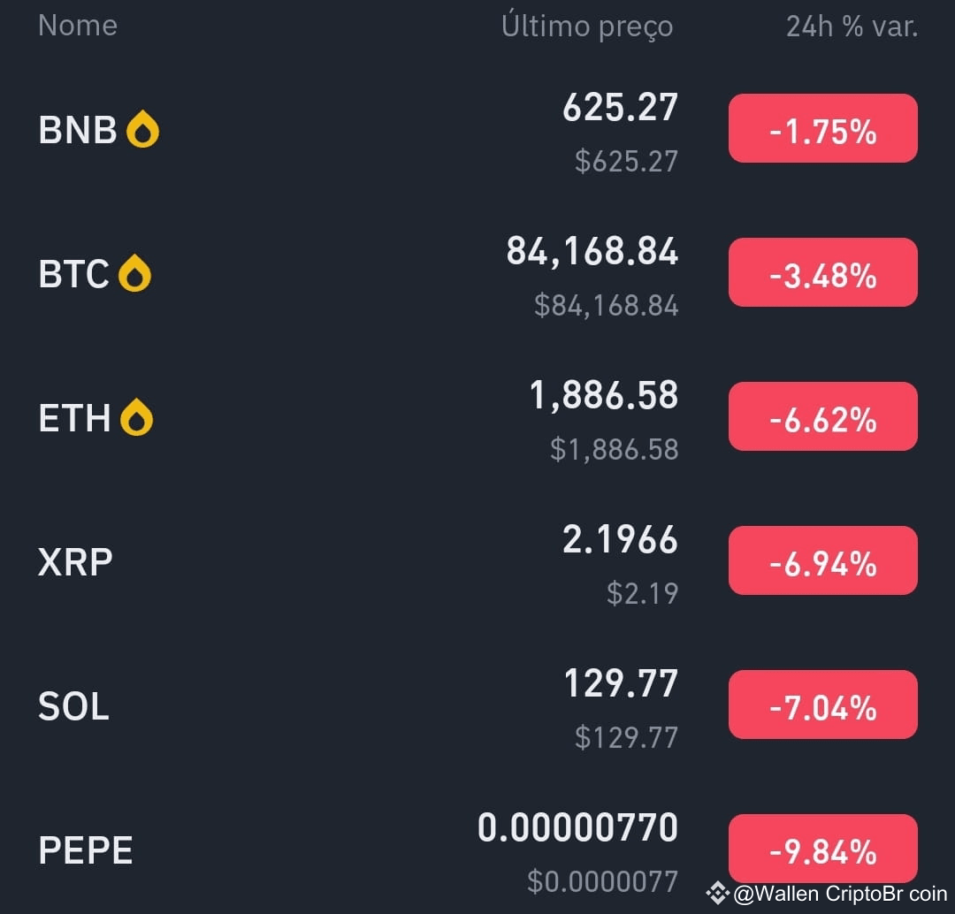Screen dimensions: 955x914
Task: Select the PEPE ticker symbol
Action: click(x=85, y=849)
